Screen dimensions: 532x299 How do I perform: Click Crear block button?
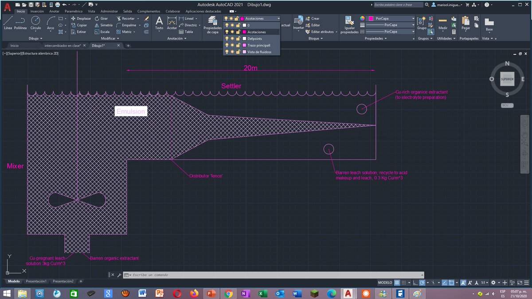312,19
